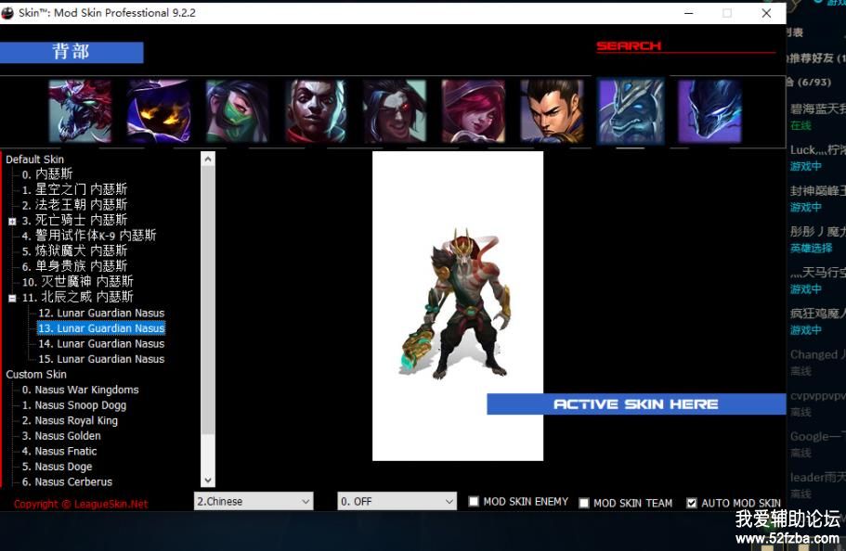Viewport: 846px width, 551px height.
Task: Click the Lunar Guardian Nasus preview image
Action: (x=458, y=306)
